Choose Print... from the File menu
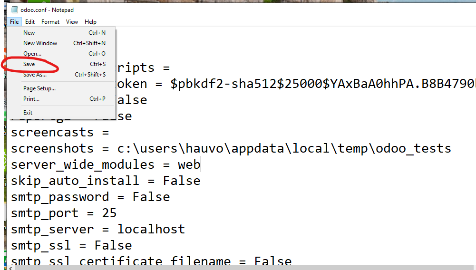This screenshot has width=476, height=270. pyautogui.click(x=31, y=99)
